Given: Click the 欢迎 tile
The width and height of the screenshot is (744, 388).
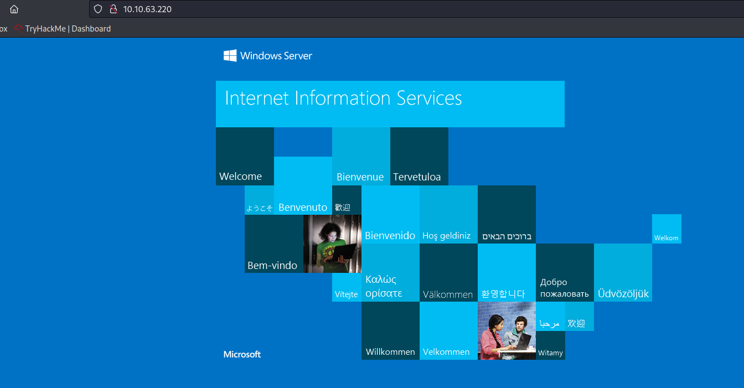Looking at the screenshot, I should [580, 316].
